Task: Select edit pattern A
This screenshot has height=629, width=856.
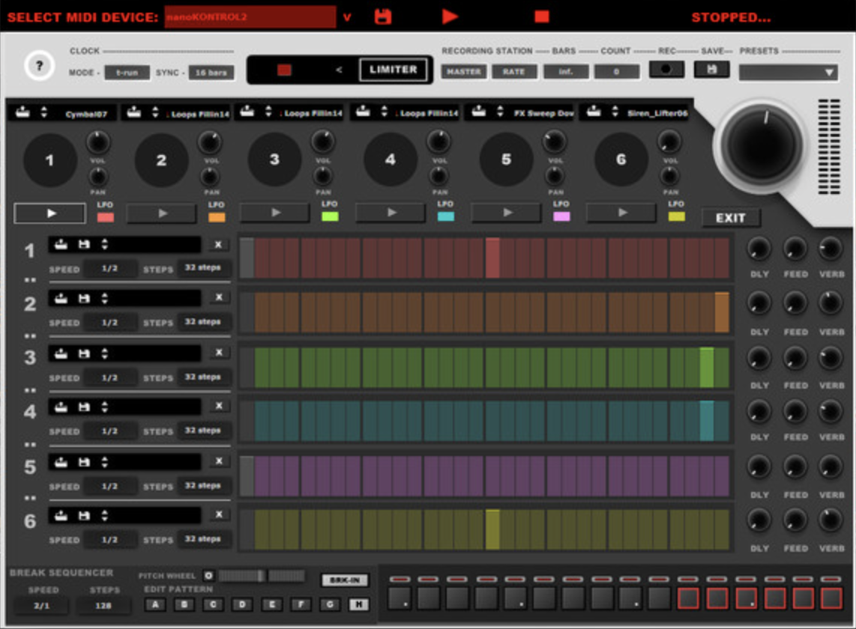Action: click(156, 604)
